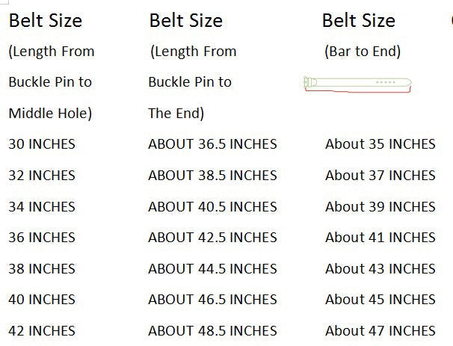
Task: Click 'ABOUT 36.5 INCHES' length value
Action: point(212,144)
